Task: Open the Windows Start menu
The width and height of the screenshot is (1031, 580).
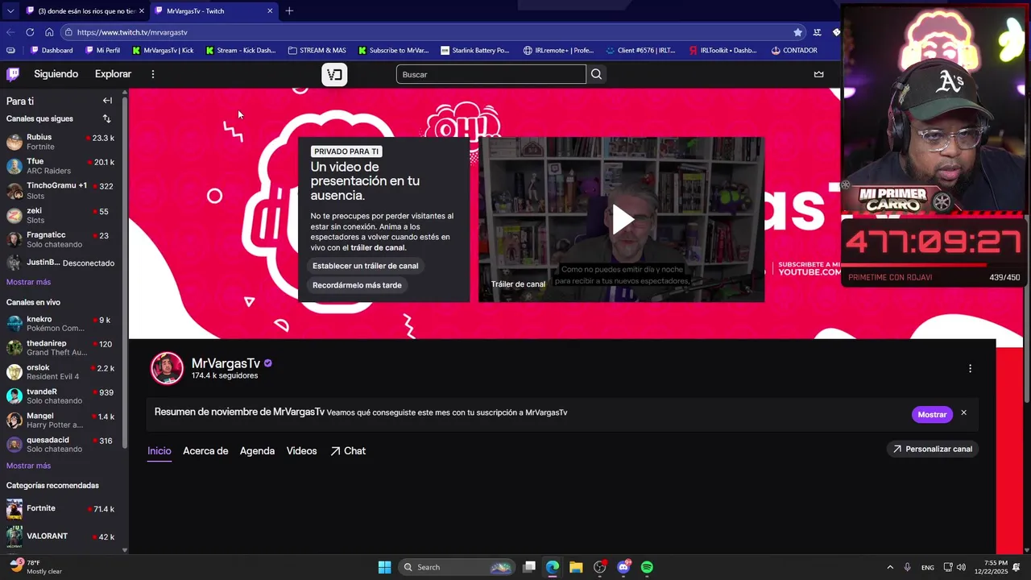Action: (384, 567)
